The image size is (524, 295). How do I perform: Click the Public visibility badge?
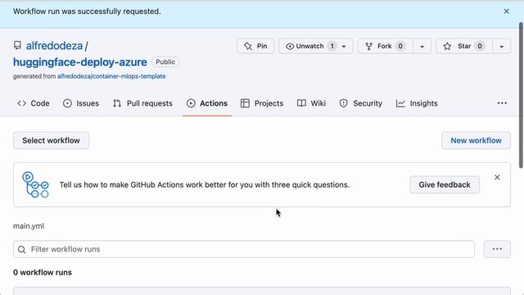coord(165,62)
